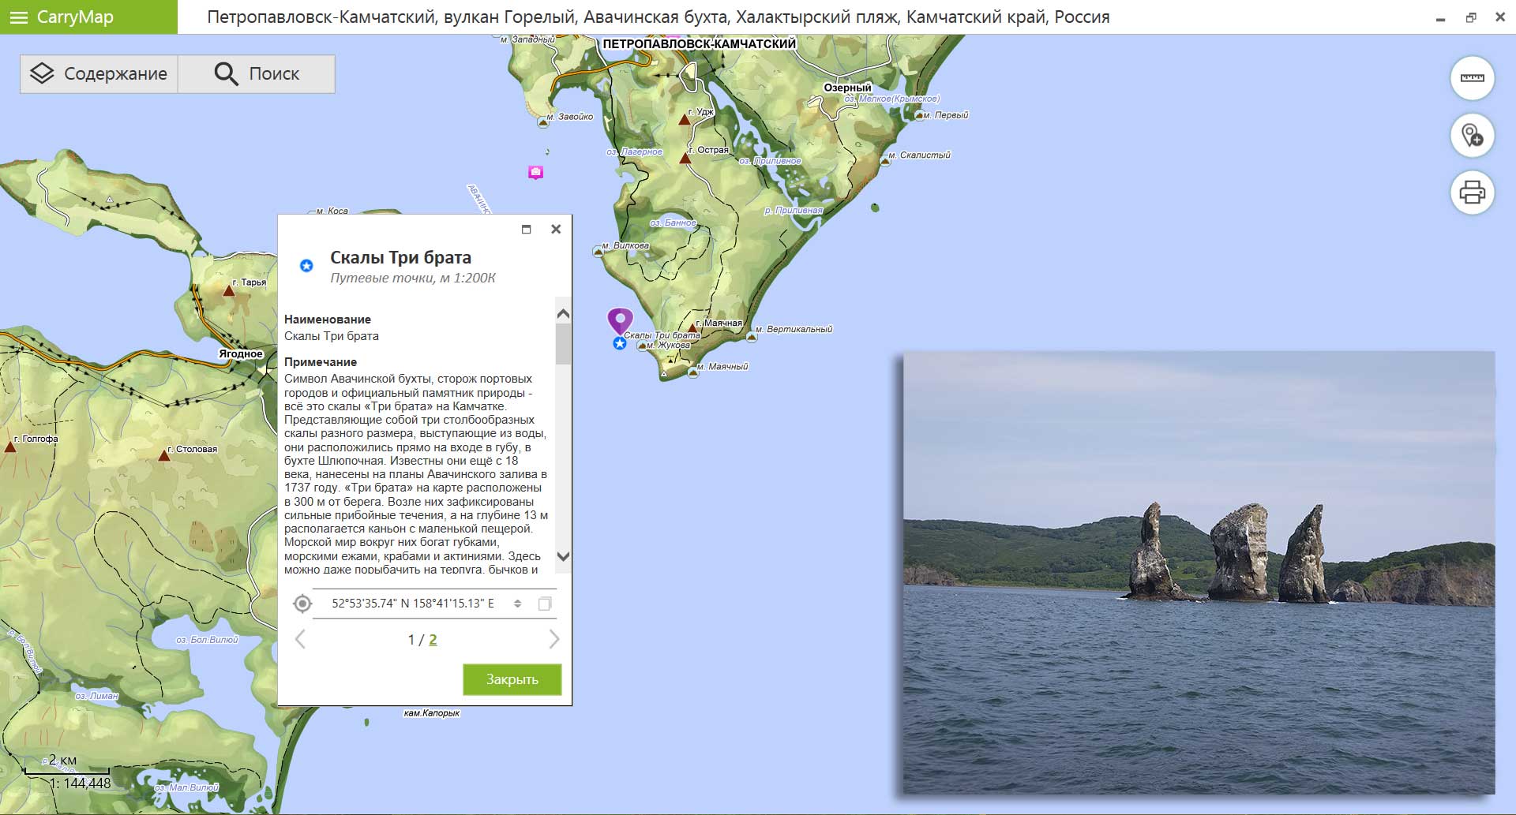The width and height of the screenshot is (1516, 815).
Task: Click the г. Удж peak marker
Action: click(685, 120)
